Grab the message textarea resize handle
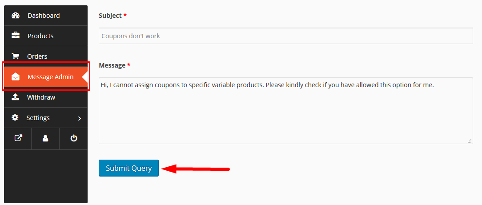482x205 pixels. pos(470,141)
